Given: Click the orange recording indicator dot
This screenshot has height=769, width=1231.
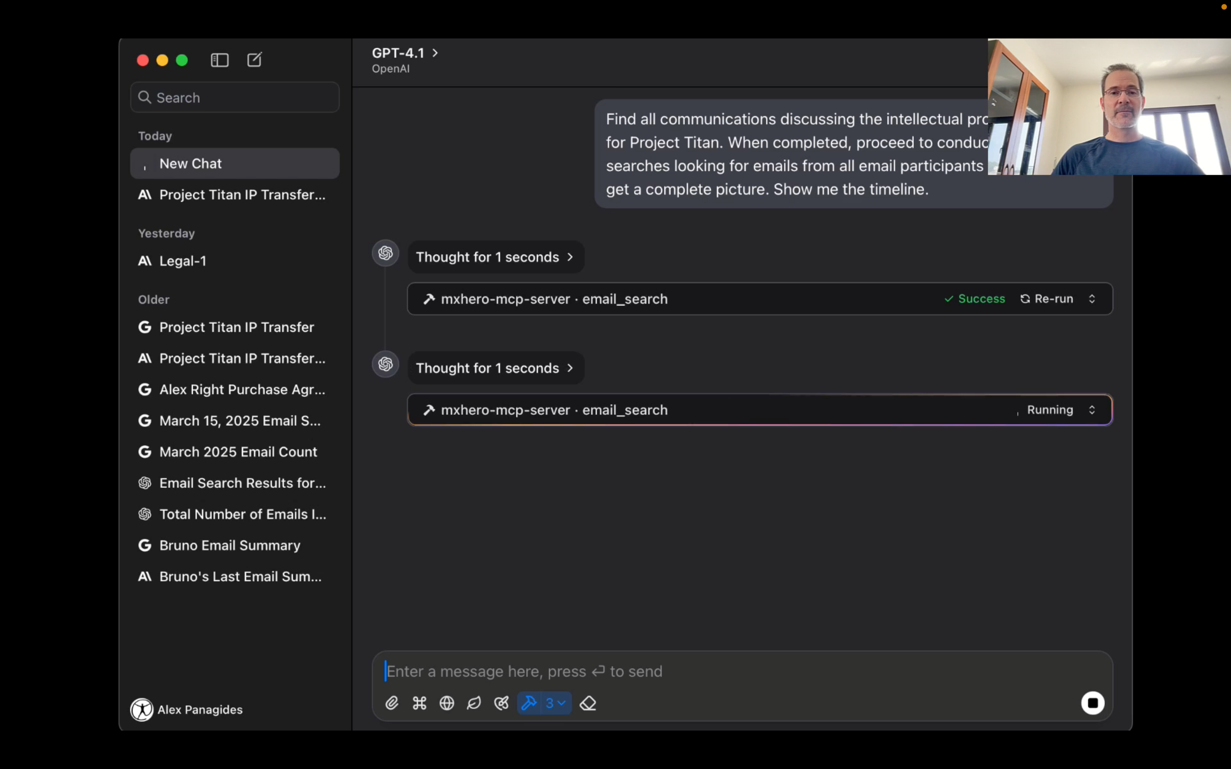Looking at the screenshot, I should (x=1224, y=6).
